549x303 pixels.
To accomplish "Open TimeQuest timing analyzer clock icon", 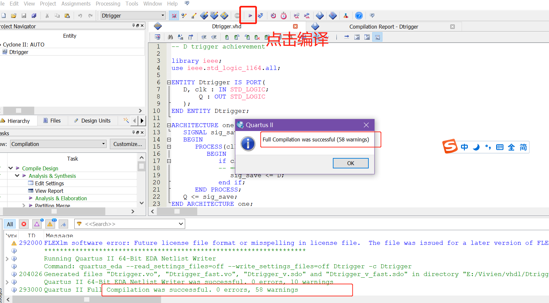I will [x=284, y=15].
